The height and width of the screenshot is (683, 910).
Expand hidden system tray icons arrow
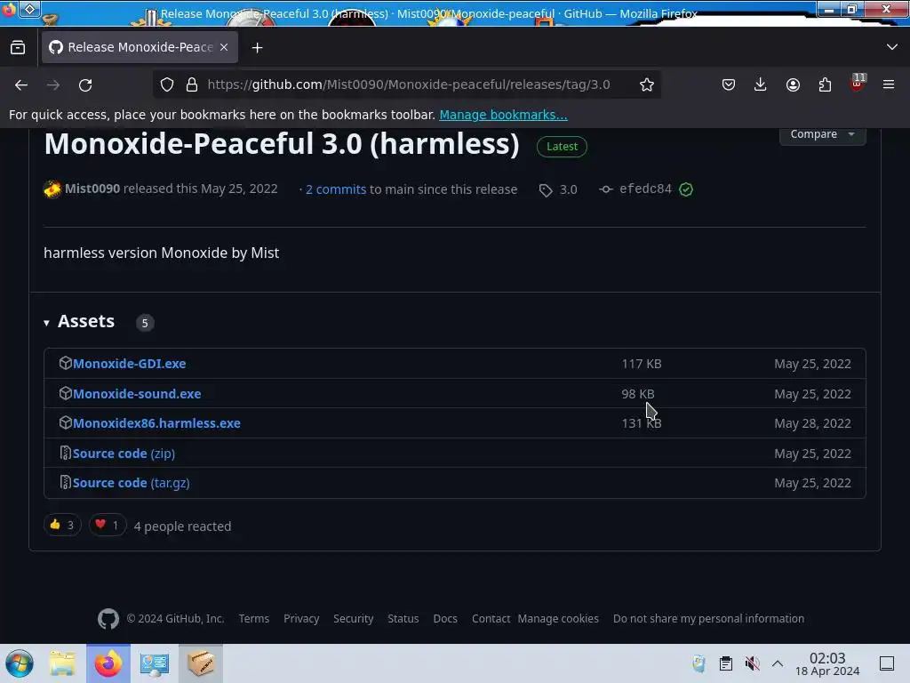[x=778, y=663]
